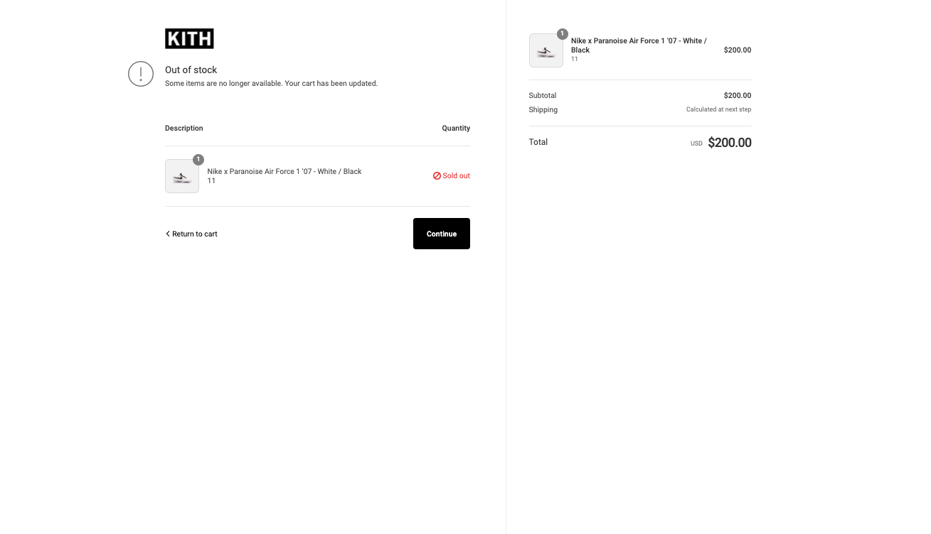
Task: Click the red Sold out label
Action: (456, 175)
